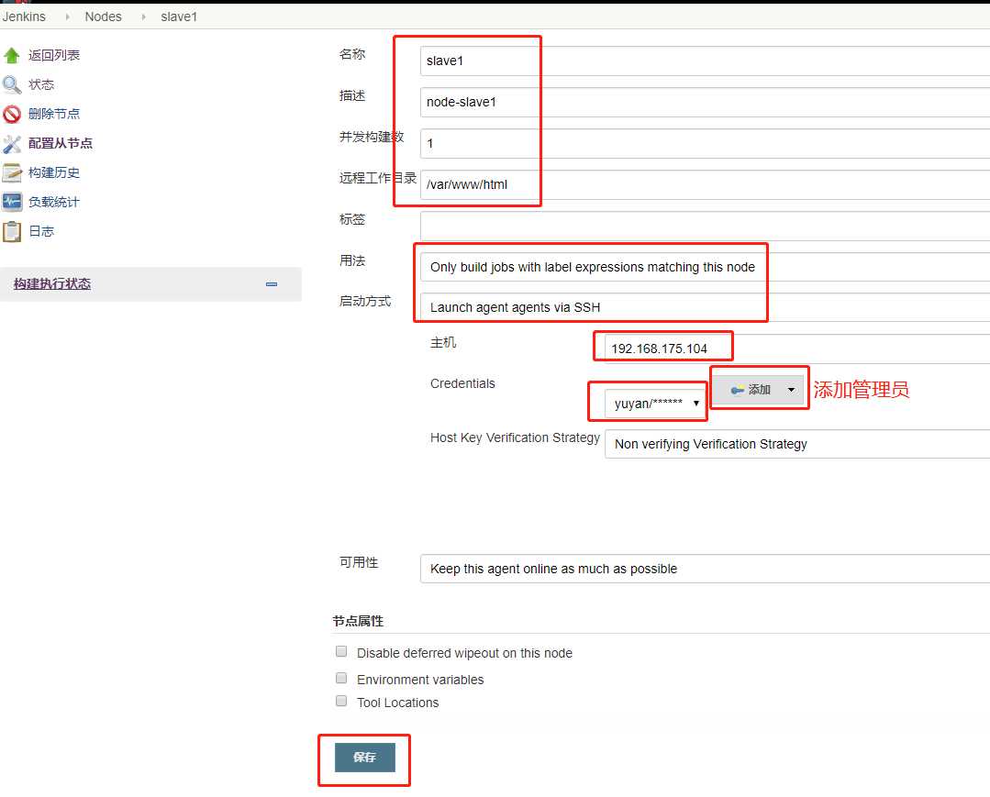This screenshot has width=990, height=797.
Task: Click the empty 标签 input field
Action: [x=705, y=226]
